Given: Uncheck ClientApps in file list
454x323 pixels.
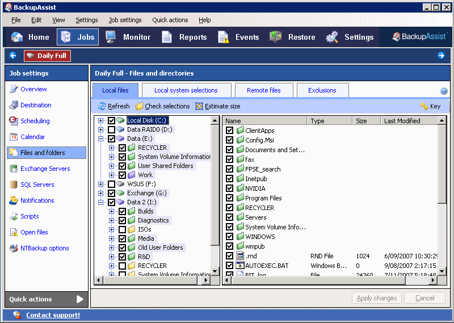Looking at the screenshot, I should (230, 131).
